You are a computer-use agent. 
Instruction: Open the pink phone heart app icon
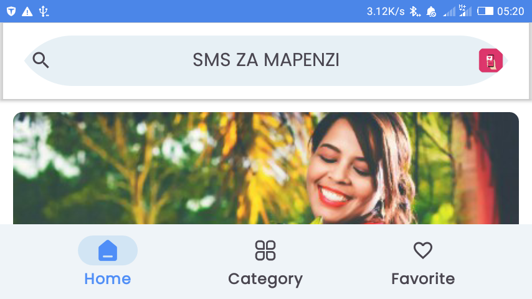click(491, 60)
